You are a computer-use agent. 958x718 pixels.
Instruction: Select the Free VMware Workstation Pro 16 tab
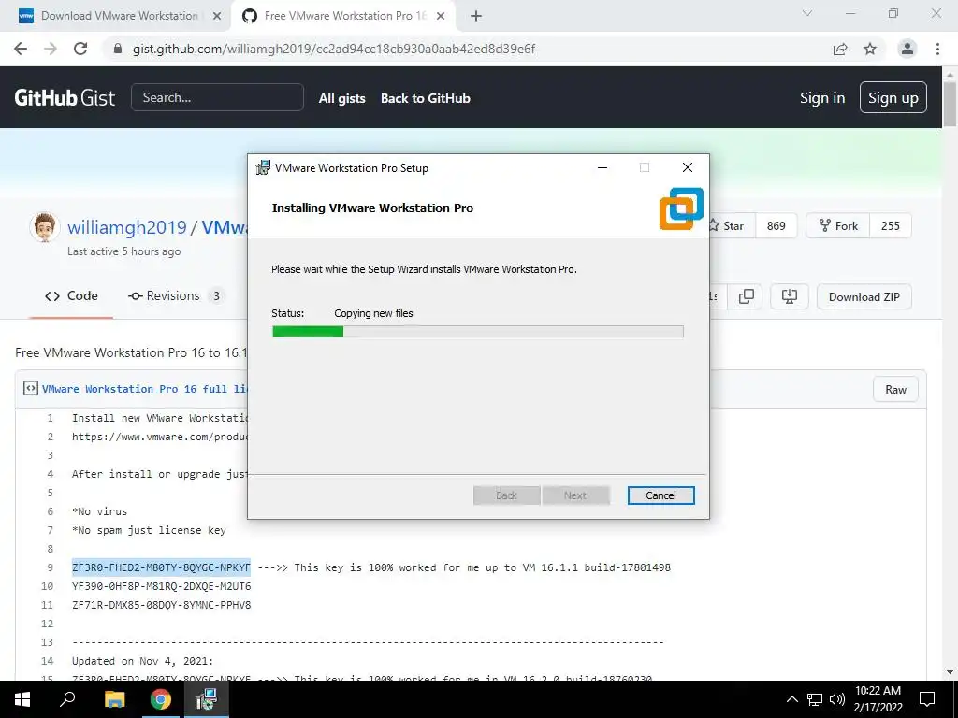(x=344, y=16)
